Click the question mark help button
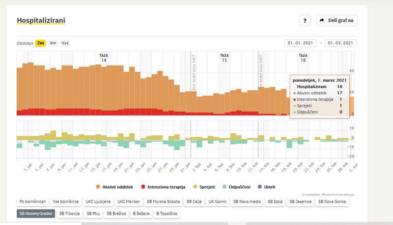Screen dimensions: 393x225 [x=305, y=21]
